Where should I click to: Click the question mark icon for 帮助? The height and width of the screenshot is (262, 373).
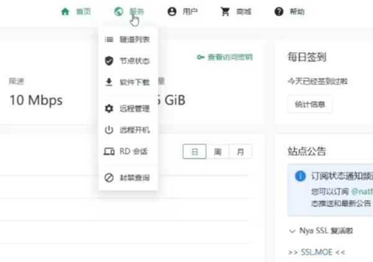[x=279, y=12]
